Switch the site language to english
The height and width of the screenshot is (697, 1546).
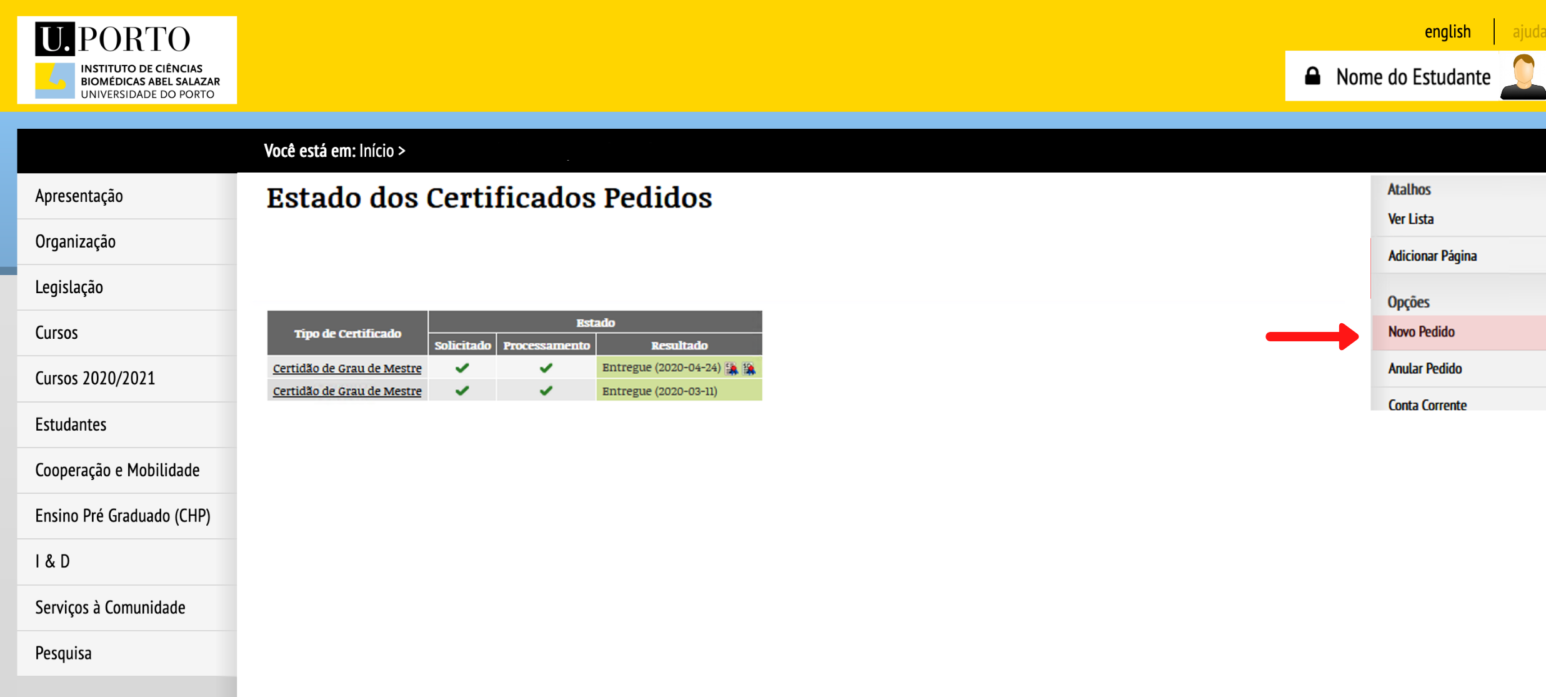[1447, 31]
